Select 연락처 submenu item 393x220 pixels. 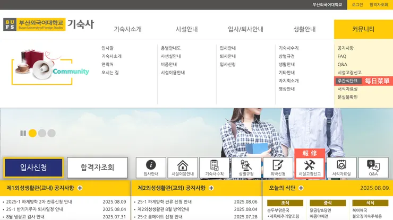107,64
